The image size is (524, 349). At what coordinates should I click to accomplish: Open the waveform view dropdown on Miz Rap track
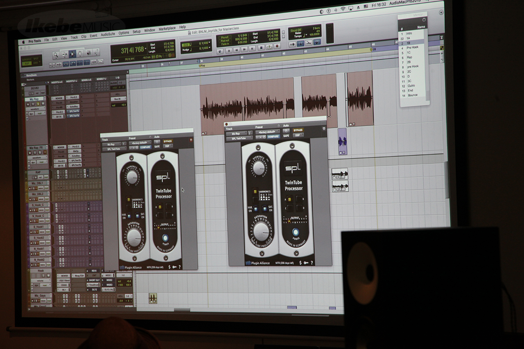[x=34, y=110]
